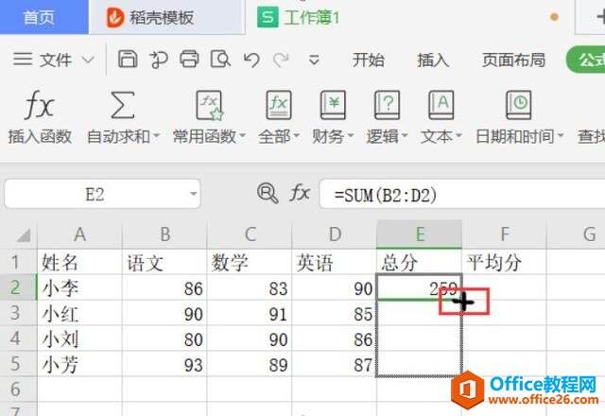This screenshot has width=605, height=416.
Task: Open the all functions (全部) icon
Action: (279, 105)
